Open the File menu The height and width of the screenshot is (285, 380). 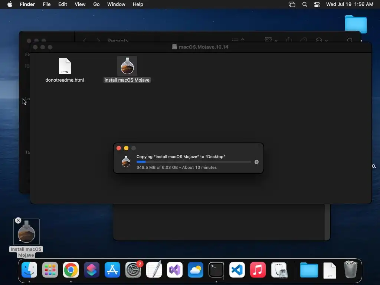click(46, 4)
